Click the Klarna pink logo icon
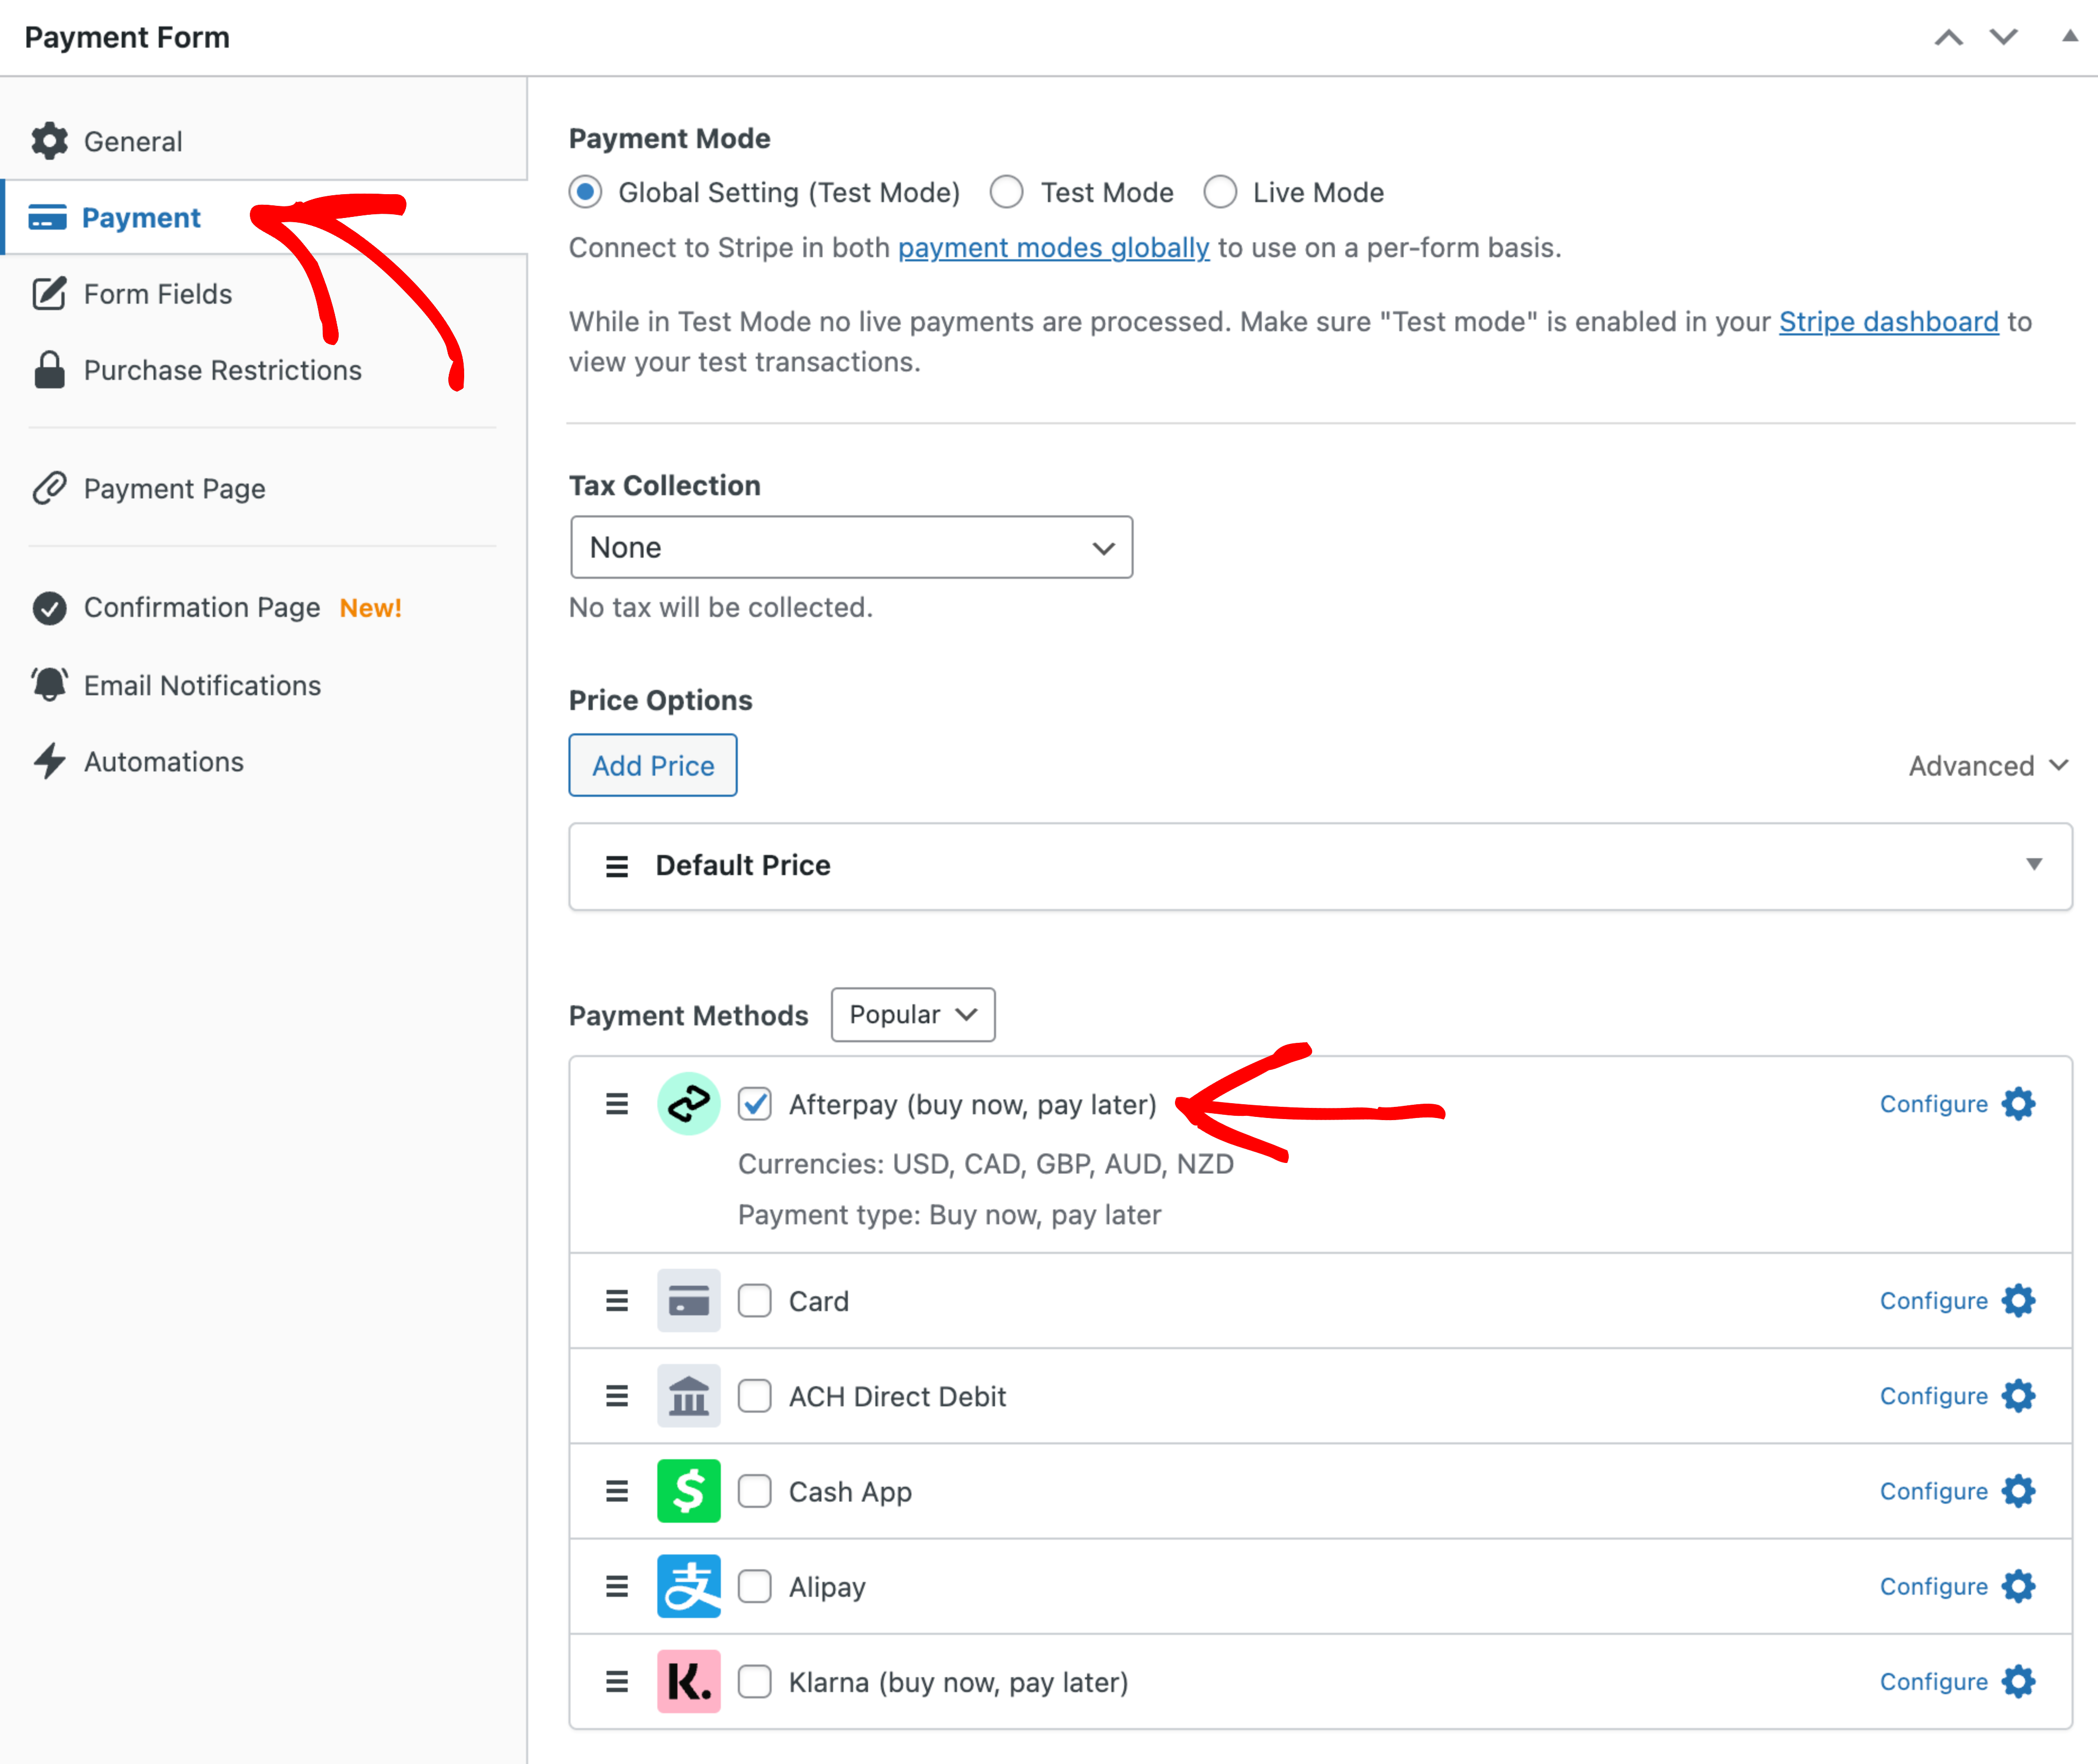Viewport: 2098px width, 1764px height. click(x=689, y=1682)
